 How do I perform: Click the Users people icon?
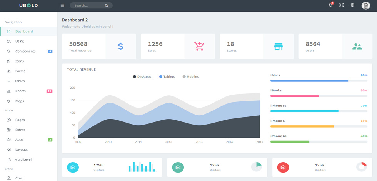[357, 46]
